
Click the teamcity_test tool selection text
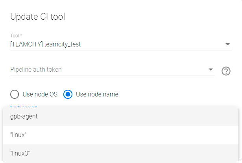pyautogui.click(x=63, y=44)
